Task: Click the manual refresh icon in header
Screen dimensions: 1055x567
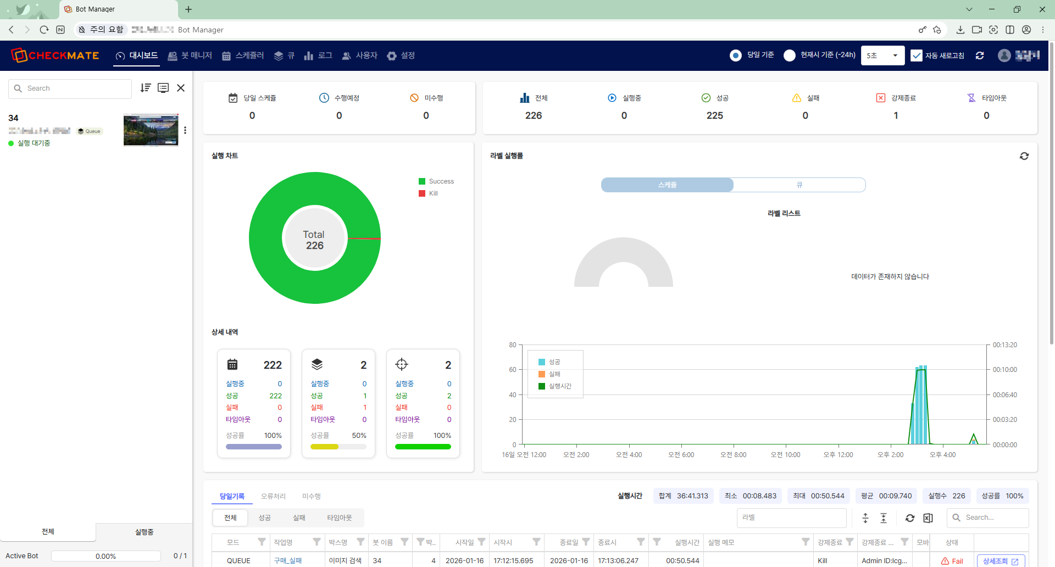Action: click(x=980, y=55)
